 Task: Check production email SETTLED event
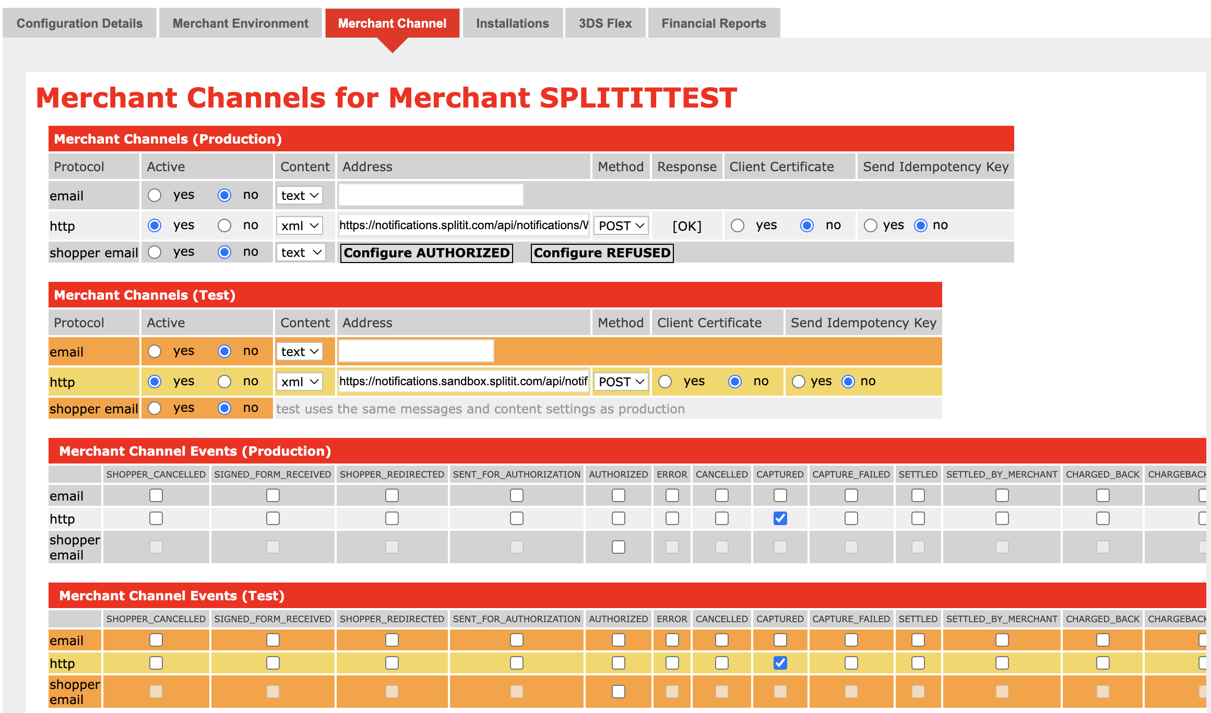click(918, 495)
